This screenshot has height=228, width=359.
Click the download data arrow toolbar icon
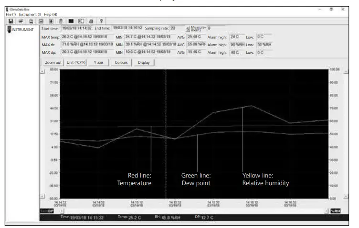click(x=51, y=21)
